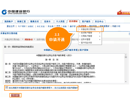
Task: Click the 保险 submenu link
Action: point(65,26)
